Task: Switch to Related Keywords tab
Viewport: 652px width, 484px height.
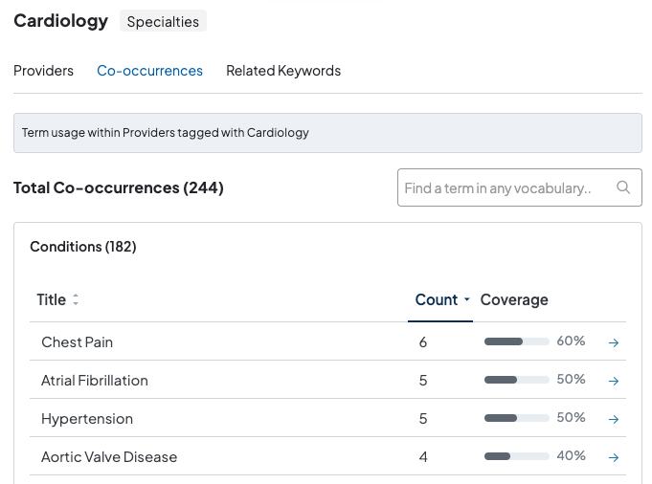Action: [x=283, y=71]
